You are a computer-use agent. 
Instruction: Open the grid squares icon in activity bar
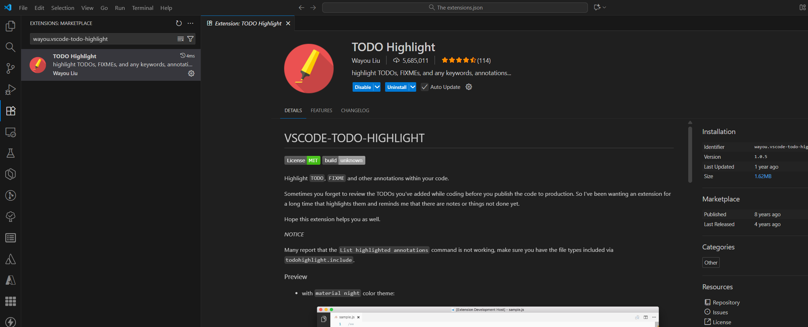tap(11, 301)
